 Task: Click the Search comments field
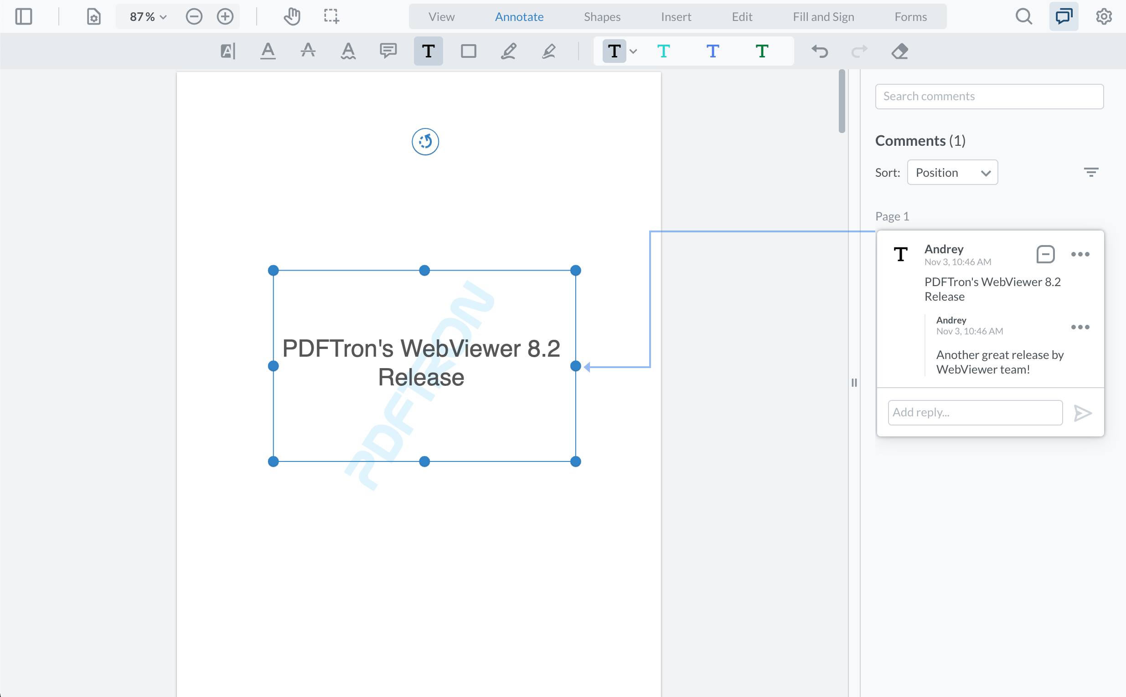989,96
